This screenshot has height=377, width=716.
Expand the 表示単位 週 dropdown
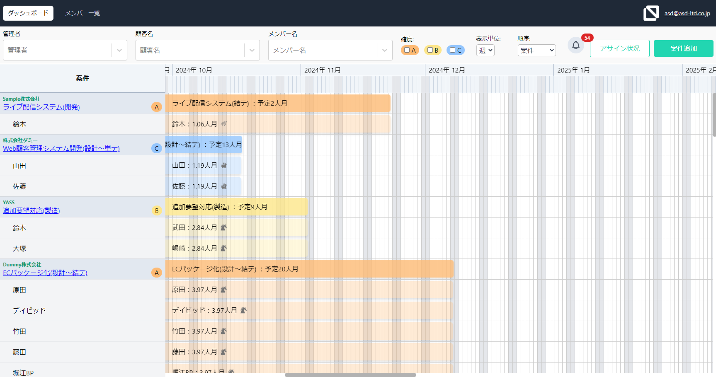coord(485,50)
